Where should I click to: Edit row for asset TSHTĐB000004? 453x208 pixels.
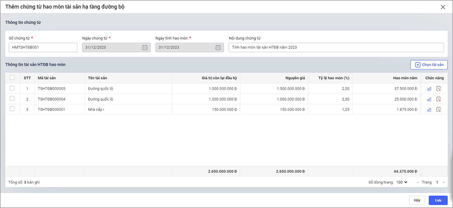(x=429, y=99)
